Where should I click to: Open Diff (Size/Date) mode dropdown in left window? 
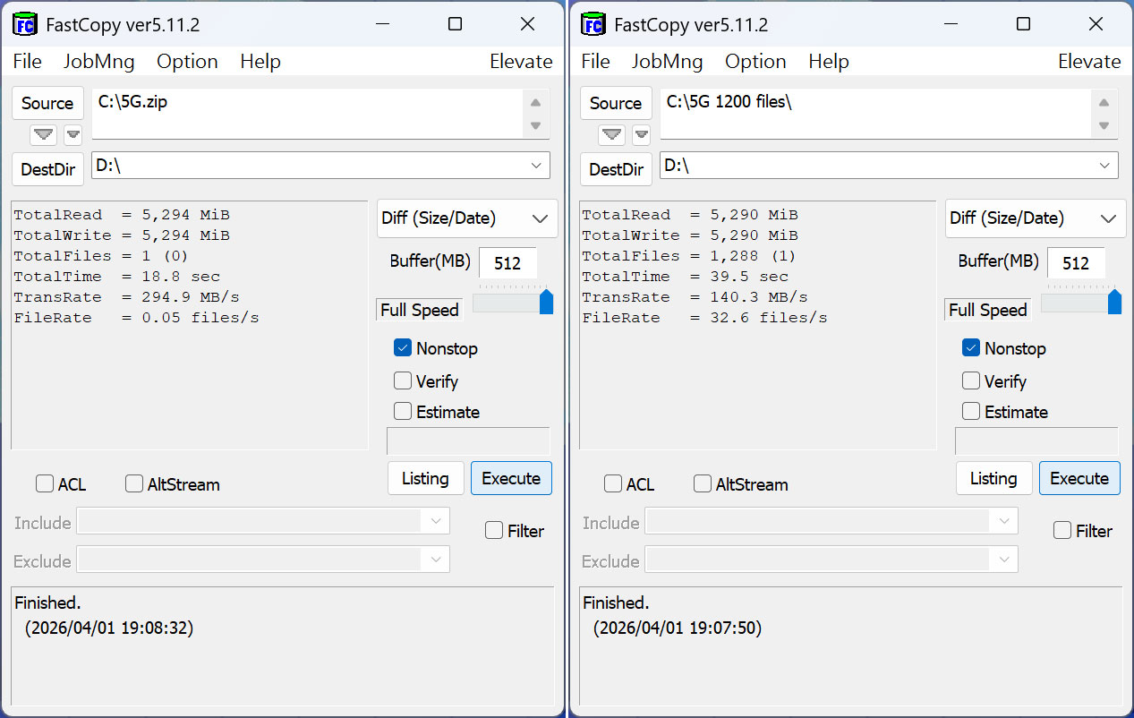coord(467,218)
